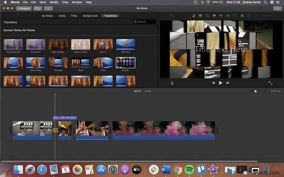Open Spotify from the Dock
The image size is (284, 177).
tap(189, 170)
